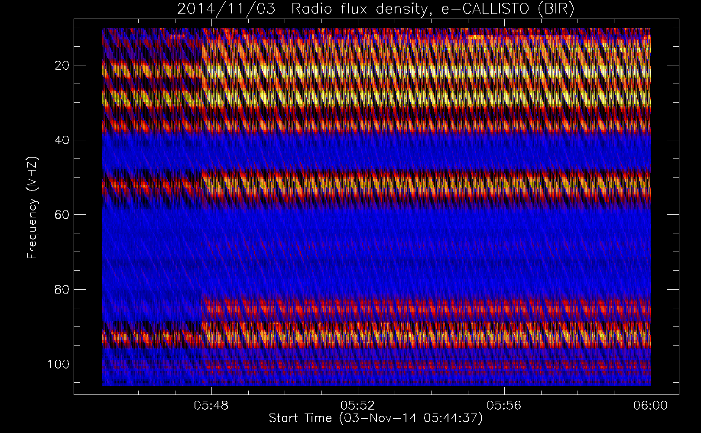This screenshot has height=433, width=701.
Task: Select the 05:48 time tick label
Action: click(211, 406)
